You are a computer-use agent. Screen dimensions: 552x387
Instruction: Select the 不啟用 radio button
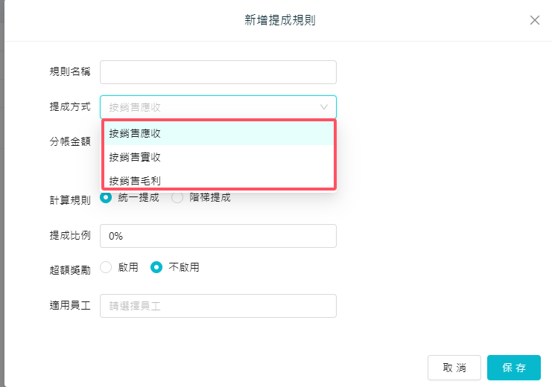tap(156, 267)
